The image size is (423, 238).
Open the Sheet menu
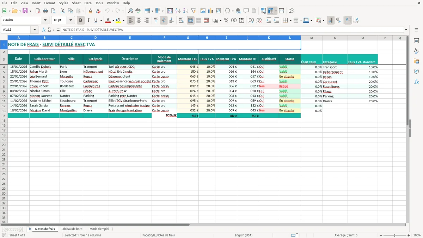pyautogui.click(x=76, y=3)
